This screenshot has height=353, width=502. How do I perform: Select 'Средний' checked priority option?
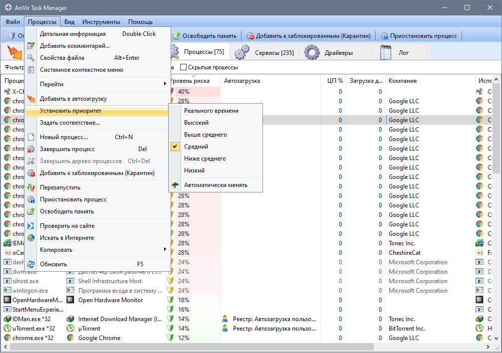[196, 147]
